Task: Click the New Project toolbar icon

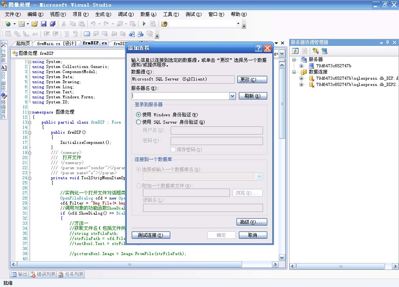Action: click(8, 24)
